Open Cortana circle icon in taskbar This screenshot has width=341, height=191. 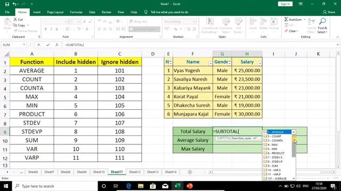pos(104,186)
